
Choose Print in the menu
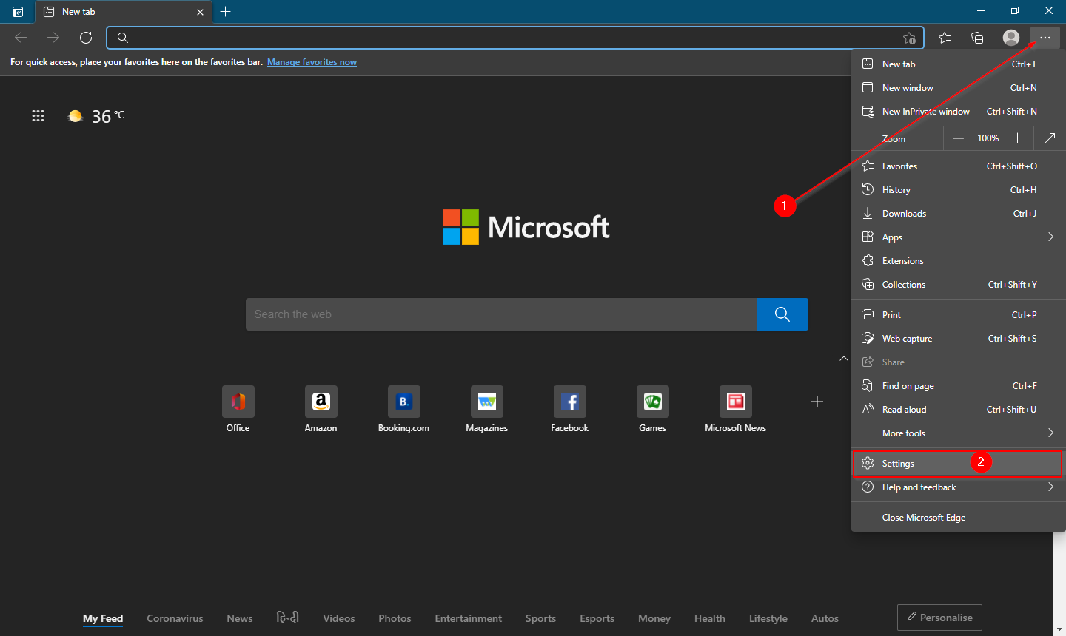point(959,315)
